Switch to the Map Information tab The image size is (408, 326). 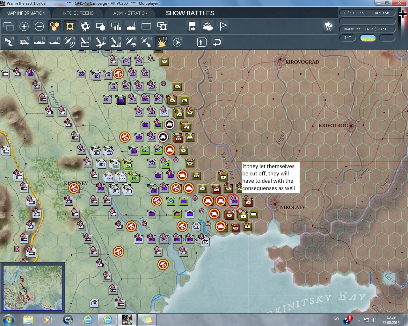point(26,13)
